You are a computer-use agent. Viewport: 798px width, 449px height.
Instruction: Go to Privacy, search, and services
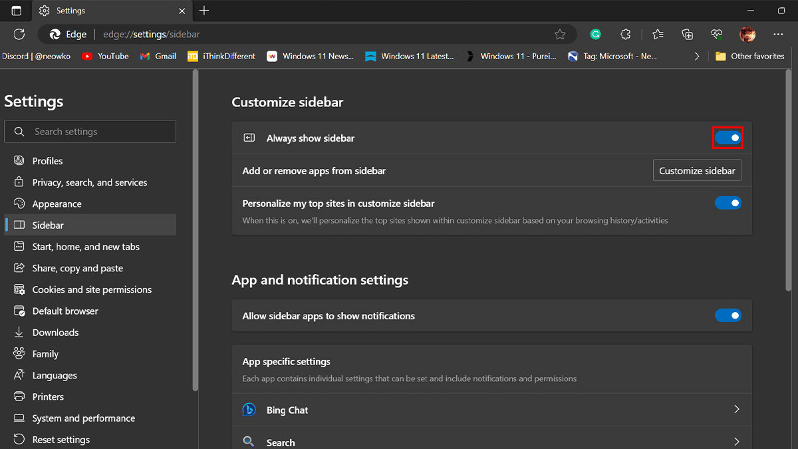pyautogui.click(x=90, y=182)
